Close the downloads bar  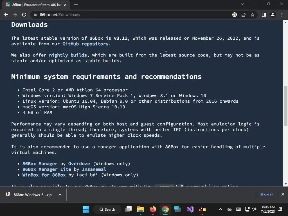[283, 194]
